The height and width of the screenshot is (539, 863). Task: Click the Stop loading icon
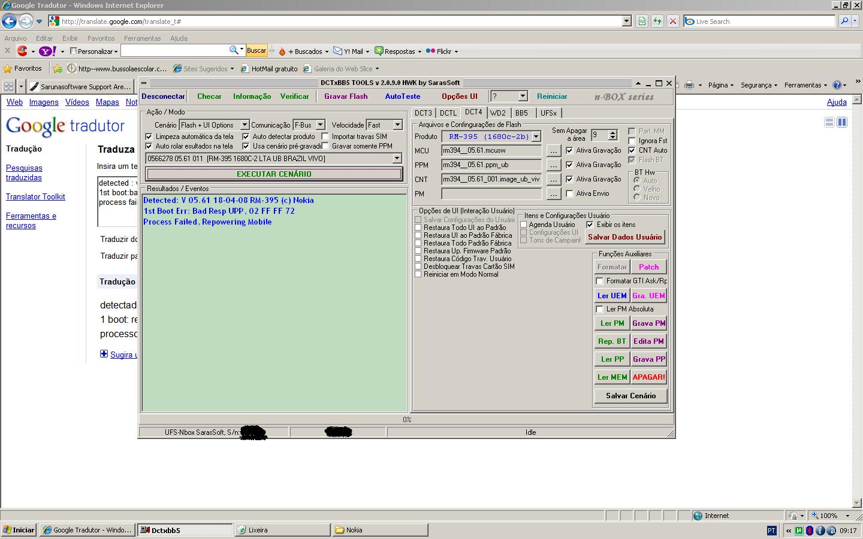673,22
